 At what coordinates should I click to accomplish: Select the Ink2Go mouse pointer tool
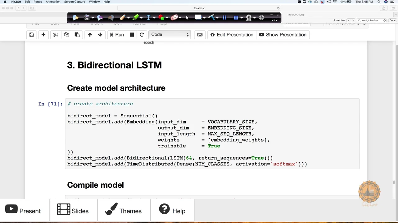[187, 18]
